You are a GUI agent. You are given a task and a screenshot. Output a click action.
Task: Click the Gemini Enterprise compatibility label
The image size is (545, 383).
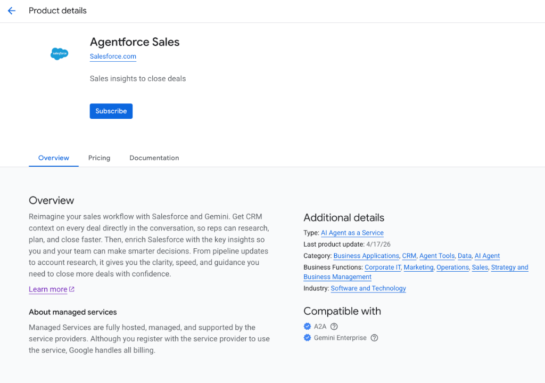coord(340,338)
